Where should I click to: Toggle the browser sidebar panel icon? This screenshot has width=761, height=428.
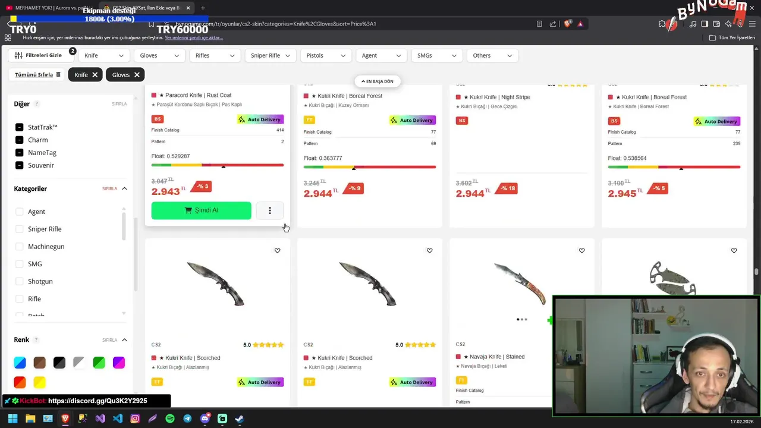705,24
